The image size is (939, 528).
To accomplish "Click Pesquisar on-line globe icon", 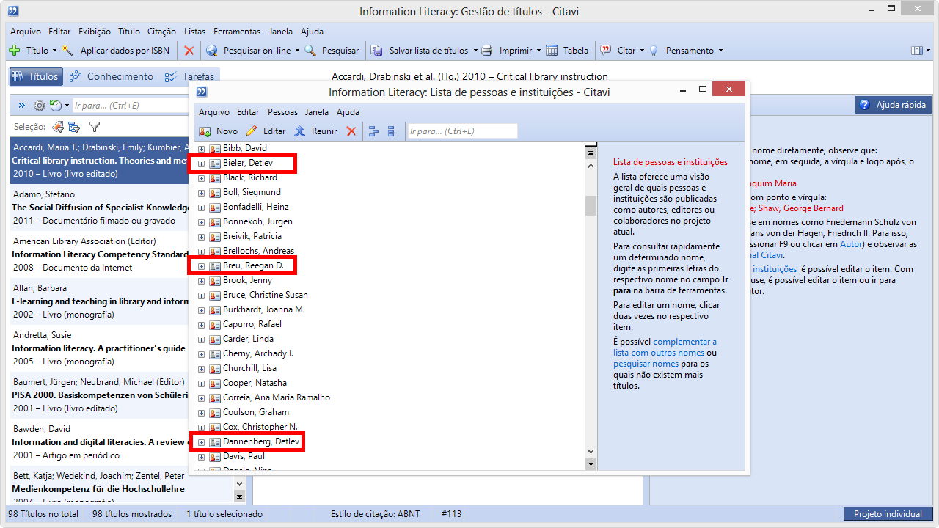I will (212, 51).
